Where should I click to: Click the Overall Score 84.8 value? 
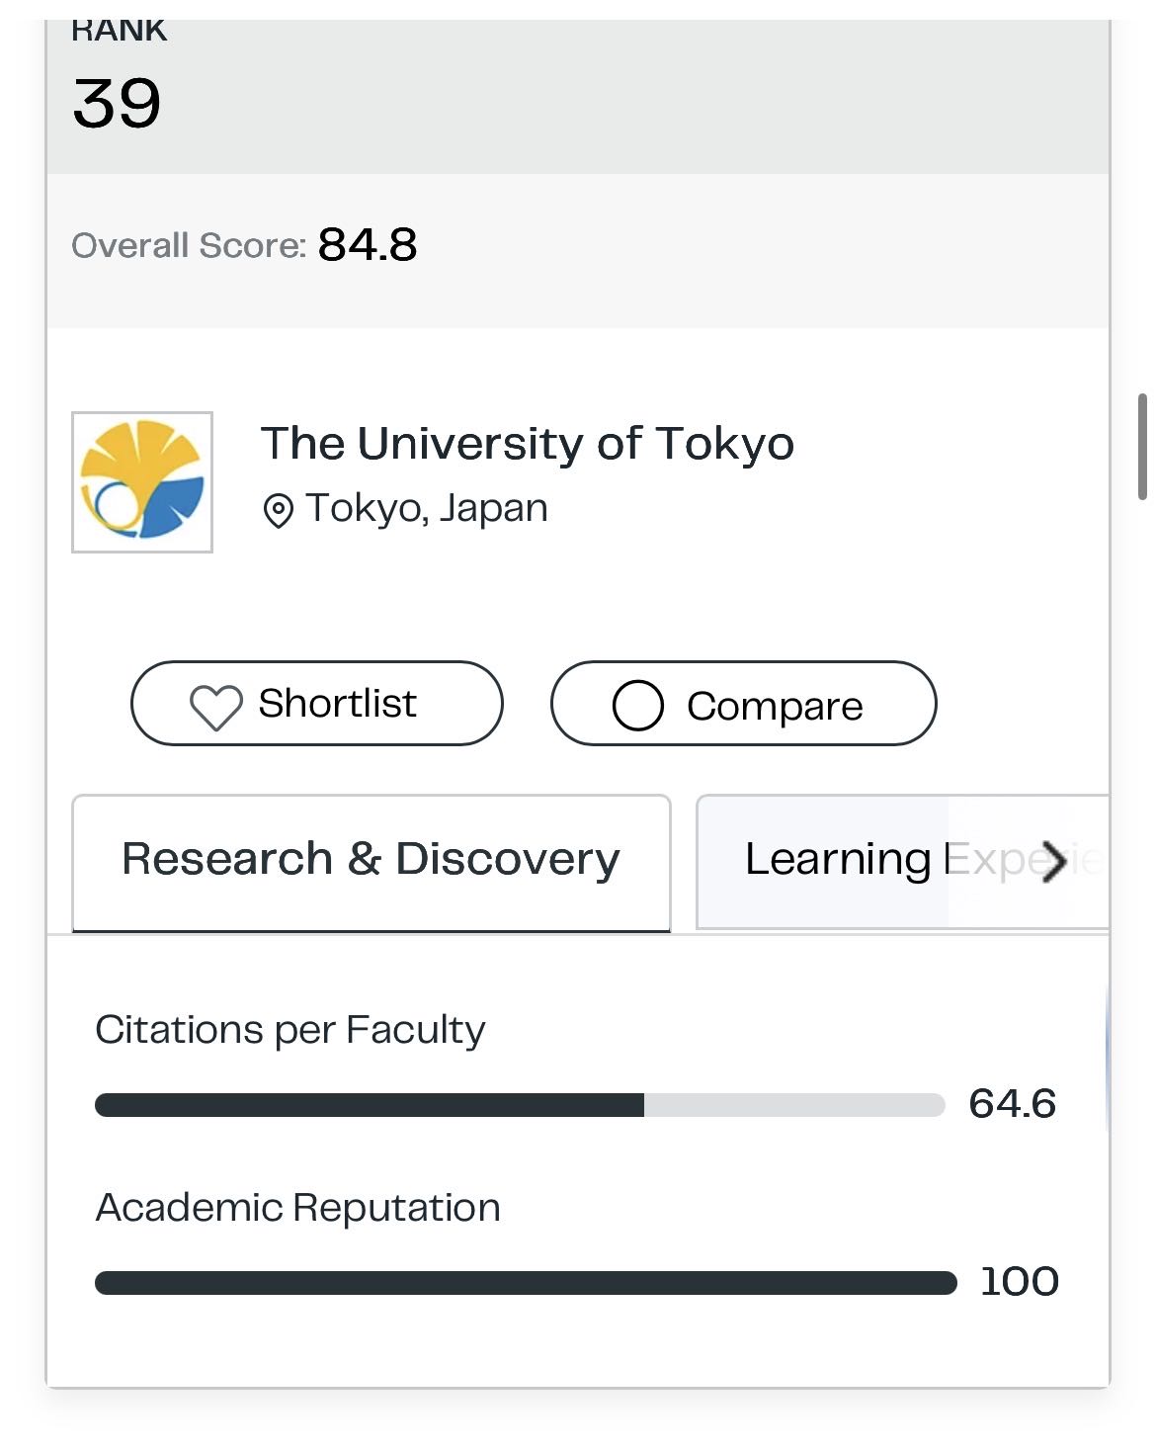tap(368, 244)
